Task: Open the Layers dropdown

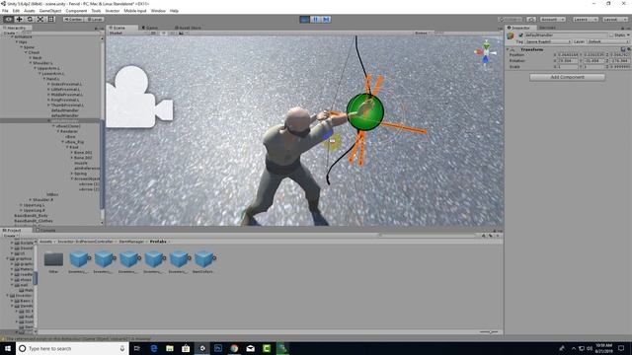Action: pos(585,20)
